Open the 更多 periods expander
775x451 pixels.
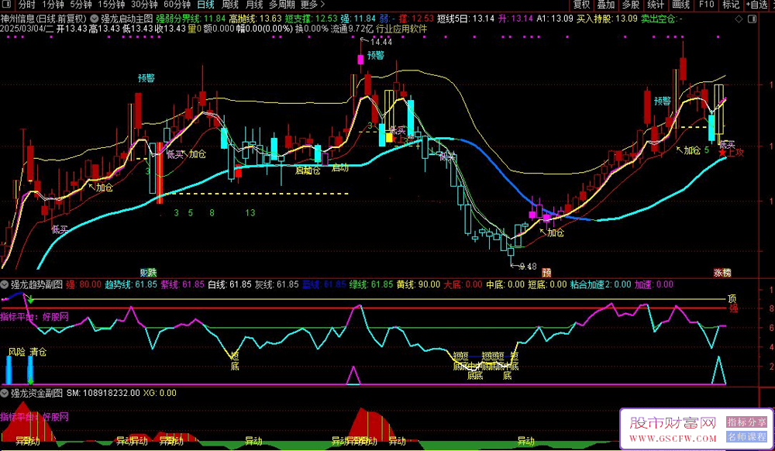coord(313,5)
